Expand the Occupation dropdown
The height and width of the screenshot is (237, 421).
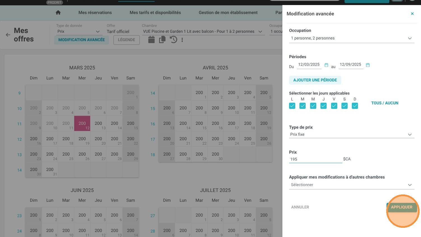[352, 38]
